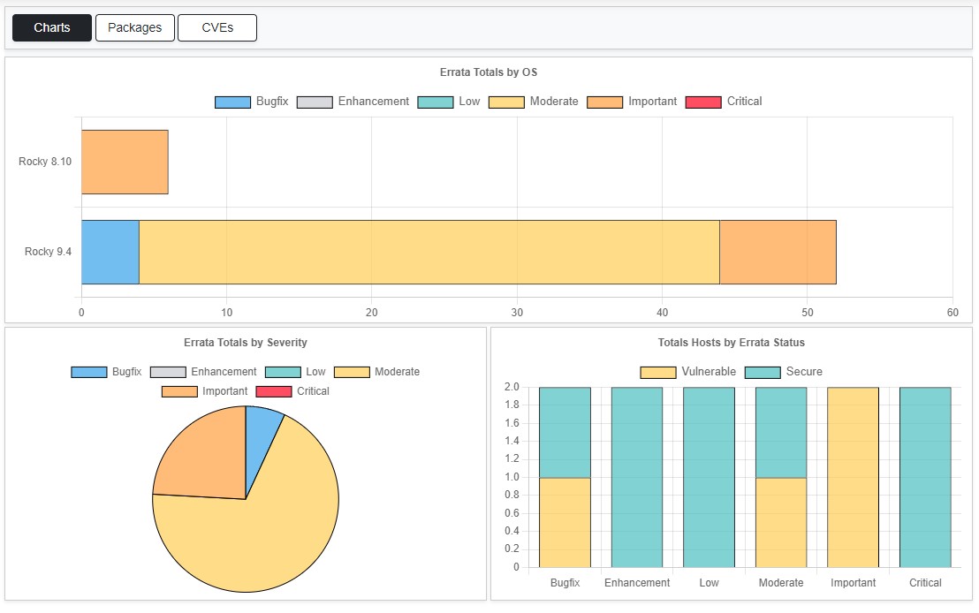Click the orange Important pie slice

click(201, 455)
